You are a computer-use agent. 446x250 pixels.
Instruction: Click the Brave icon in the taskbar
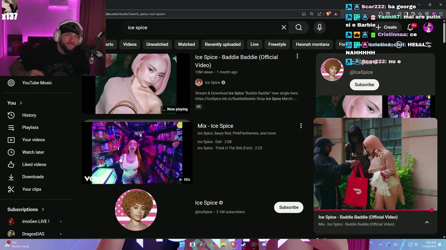[x=233, y=244]
